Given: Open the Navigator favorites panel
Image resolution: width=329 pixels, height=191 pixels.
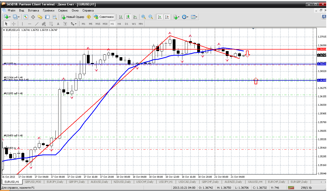Looking at the screenshot, I should click(x=40, y=17).
